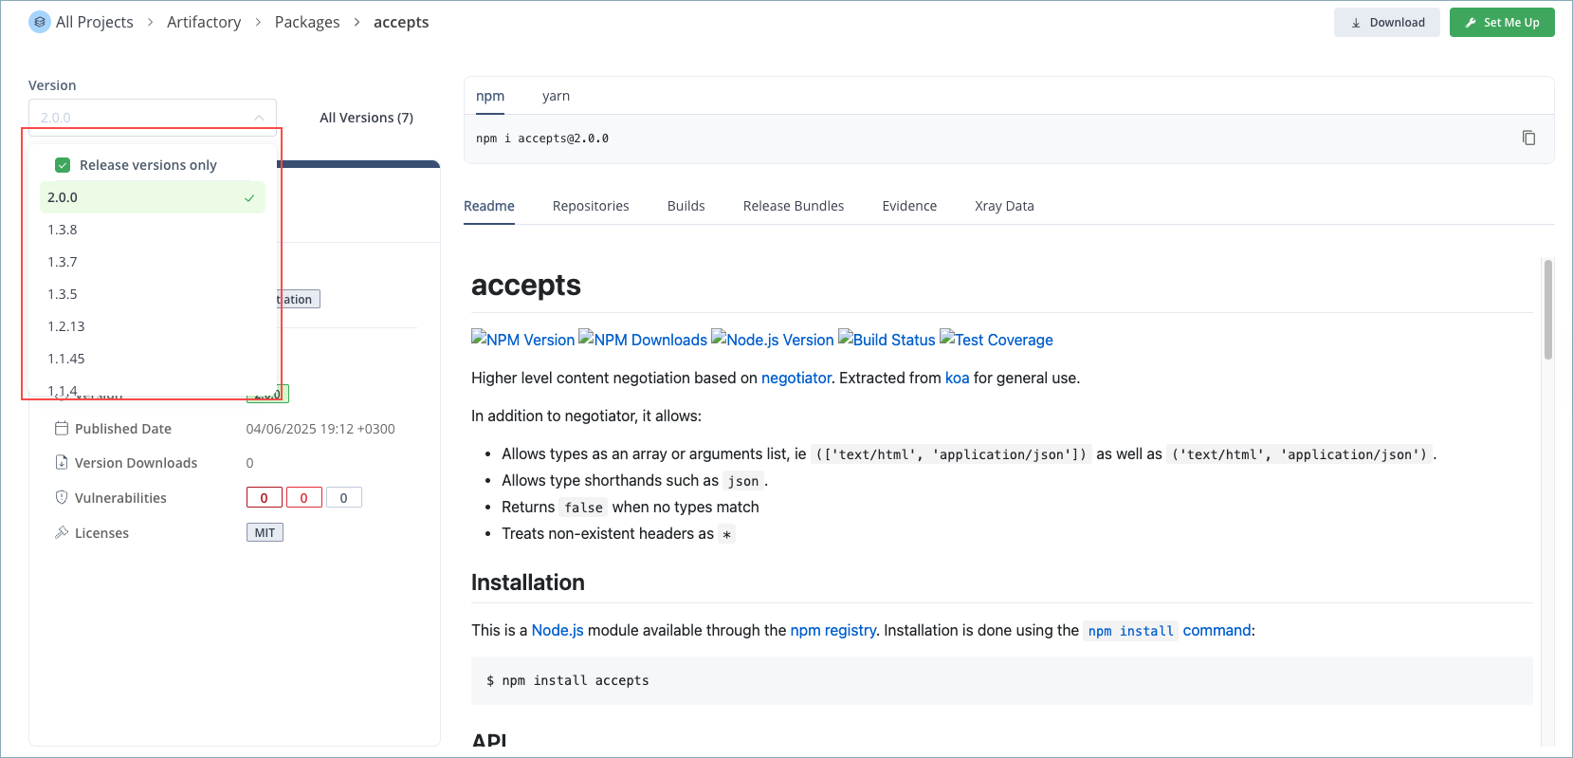Open the Xray Data tab

pyautogui.click(x=1004, y=206)
